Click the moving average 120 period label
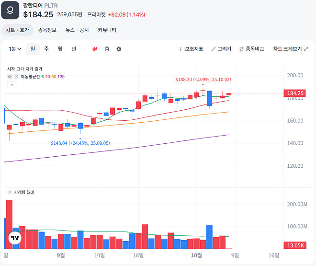 (61, 77)
